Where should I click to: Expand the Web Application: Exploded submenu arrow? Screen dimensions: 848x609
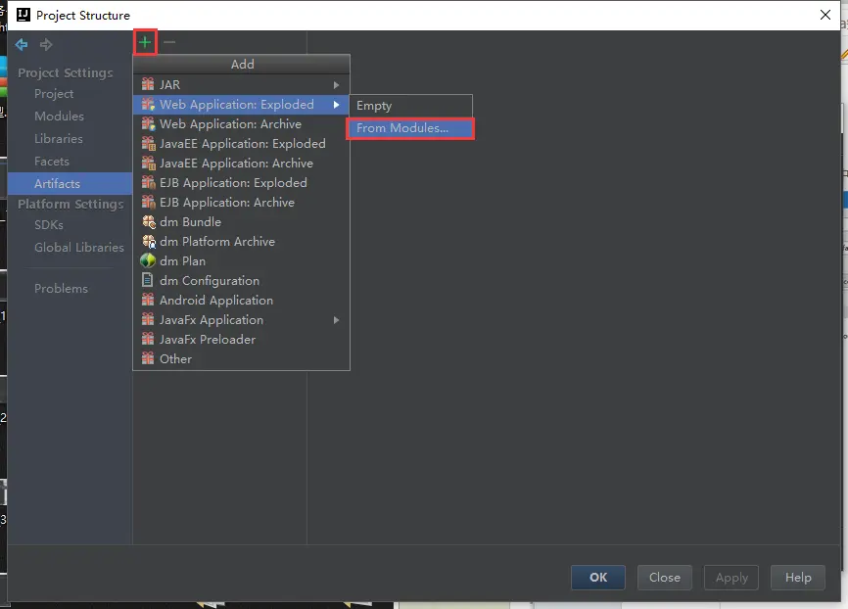(x=337, y=105)
